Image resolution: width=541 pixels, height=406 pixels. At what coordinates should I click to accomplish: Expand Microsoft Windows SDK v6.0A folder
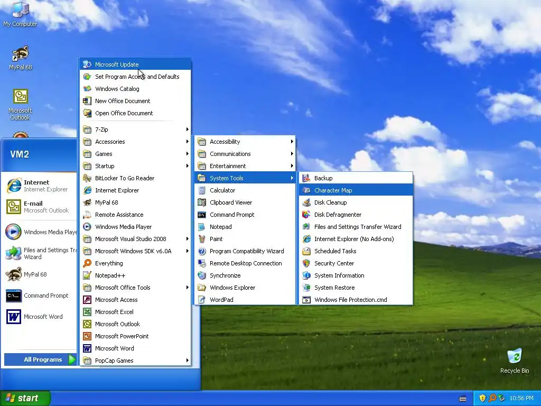tap(135, 251)
